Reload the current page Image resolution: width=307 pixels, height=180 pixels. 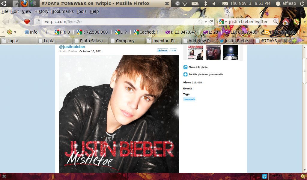coord(211,22)
